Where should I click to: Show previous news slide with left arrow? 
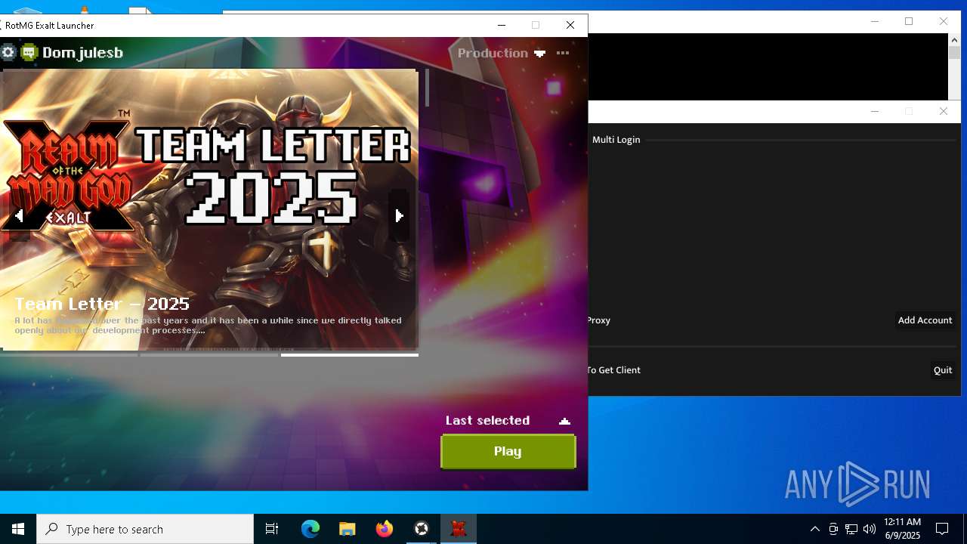(x=19, y=216)
